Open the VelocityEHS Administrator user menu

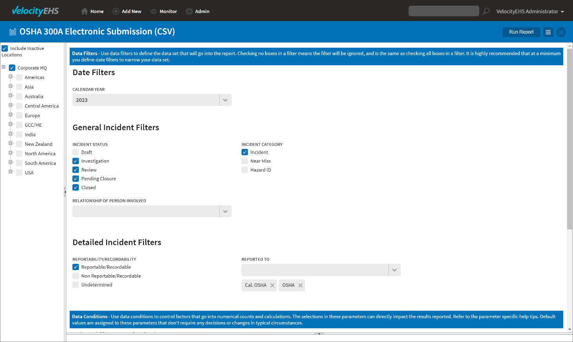530,11
